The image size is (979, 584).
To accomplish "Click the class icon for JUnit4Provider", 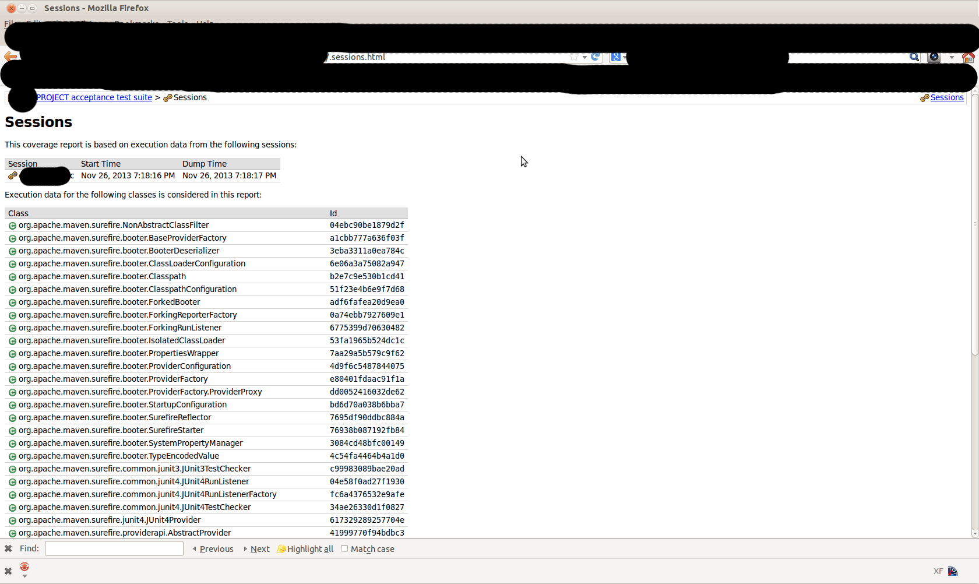I will pos(12,520).
